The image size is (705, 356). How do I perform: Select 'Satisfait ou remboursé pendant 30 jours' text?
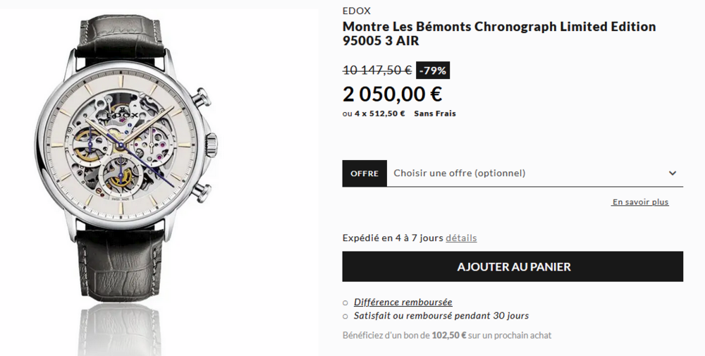[441, 316]
